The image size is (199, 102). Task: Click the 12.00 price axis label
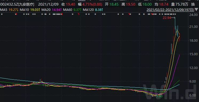point(193,68)
